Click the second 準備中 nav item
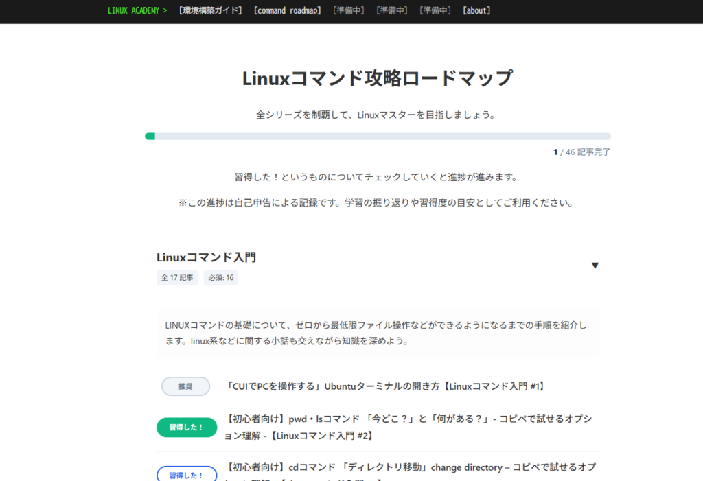 coord(391,10)
